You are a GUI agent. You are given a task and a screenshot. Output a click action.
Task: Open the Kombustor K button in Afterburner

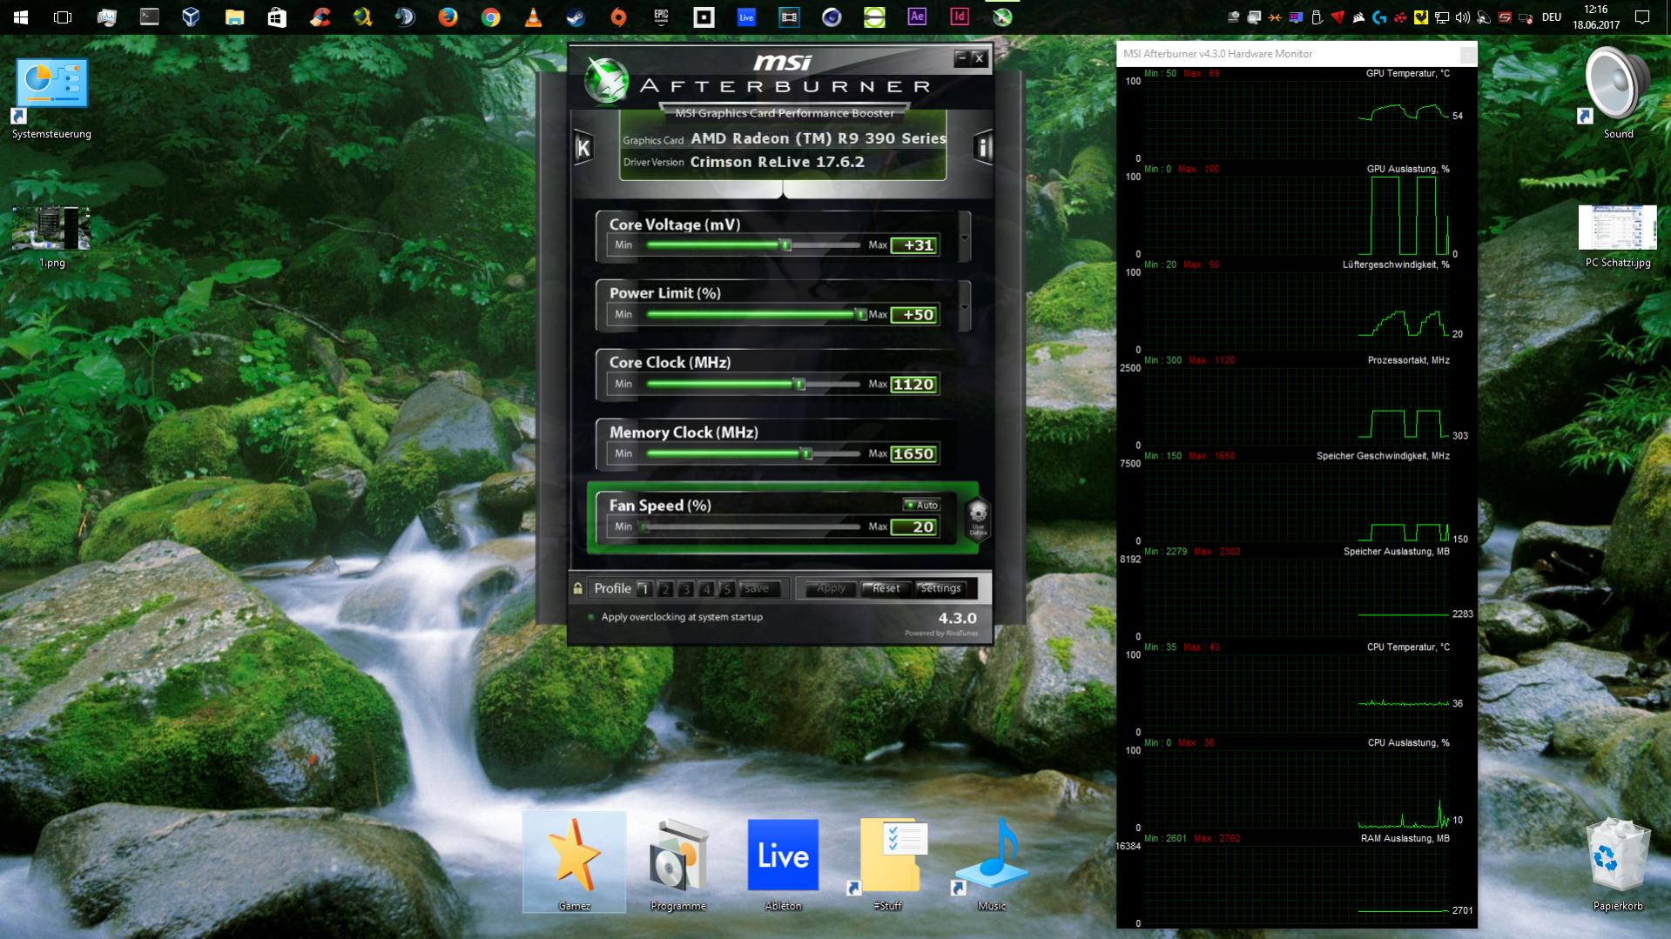tap(583, 148)
